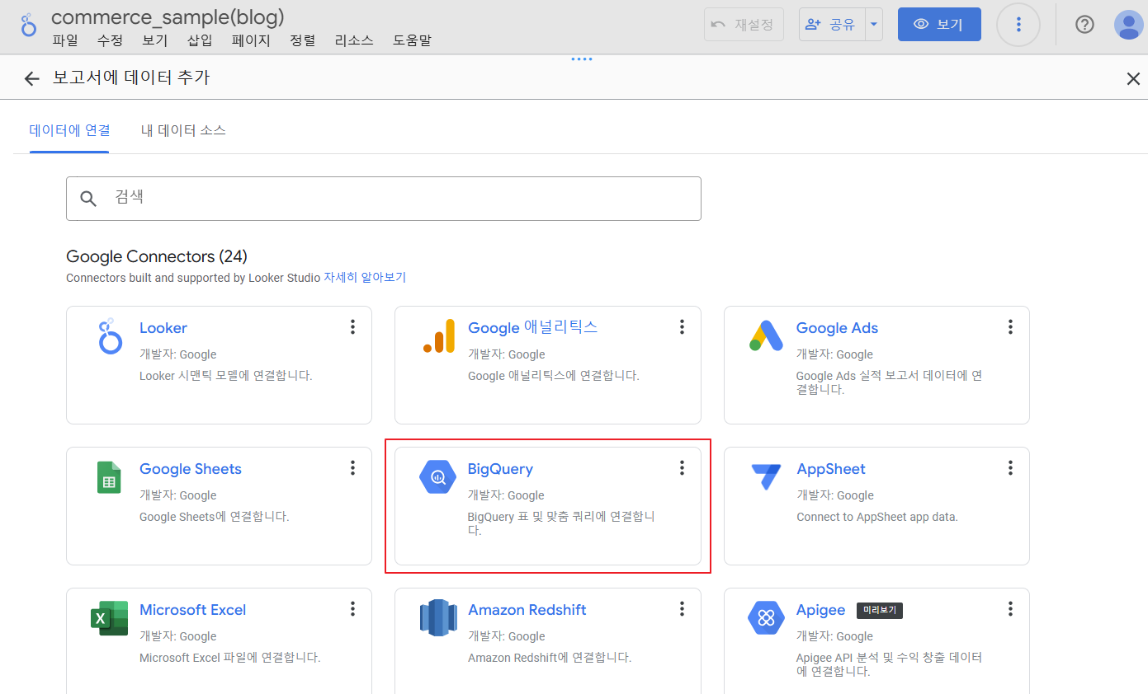The height and width of the screenshot is (694, 1148).
Task: Open the 페이지 menu
Action: coord(251,40)
